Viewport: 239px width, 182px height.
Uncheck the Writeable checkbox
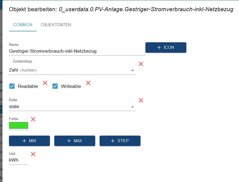55,86
